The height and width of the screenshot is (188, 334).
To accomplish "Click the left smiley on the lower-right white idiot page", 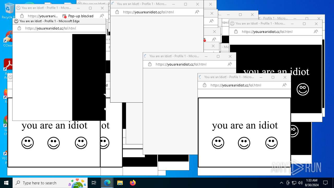I will pos(218,143).
